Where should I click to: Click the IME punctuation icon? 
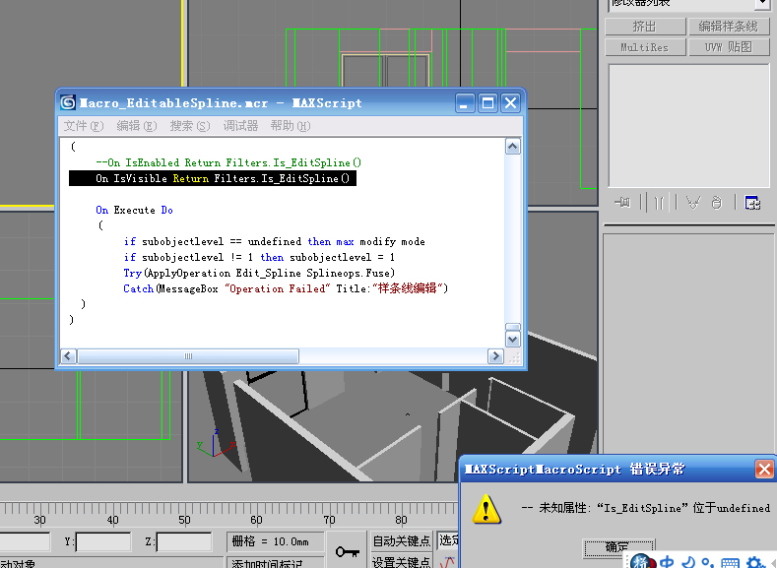[x=708, y=562]
